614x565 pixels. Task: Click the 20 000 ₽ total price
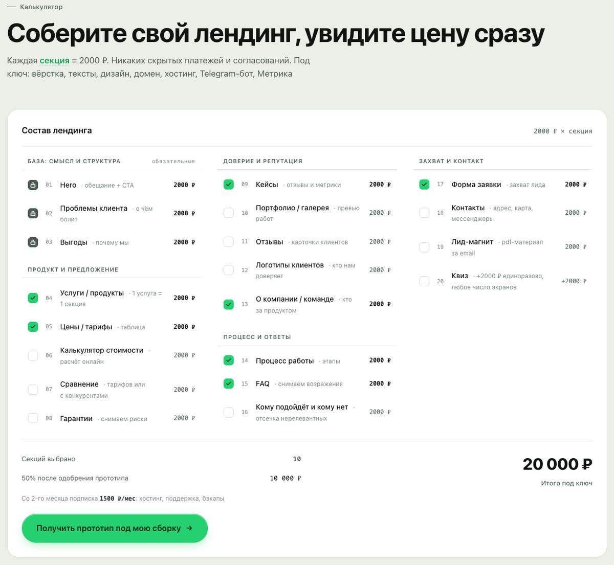pos(557,464)
